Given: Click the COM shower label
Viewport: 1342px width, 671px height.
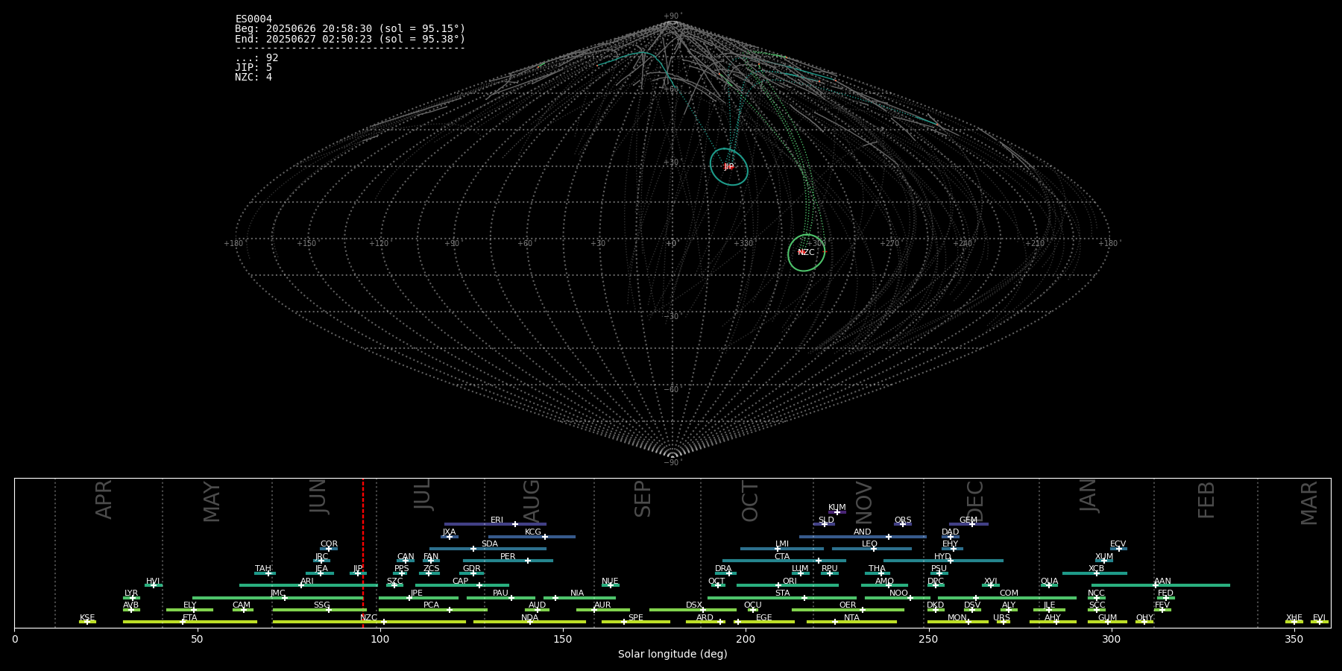Looking at the screenshot, I should point(1009,593).
